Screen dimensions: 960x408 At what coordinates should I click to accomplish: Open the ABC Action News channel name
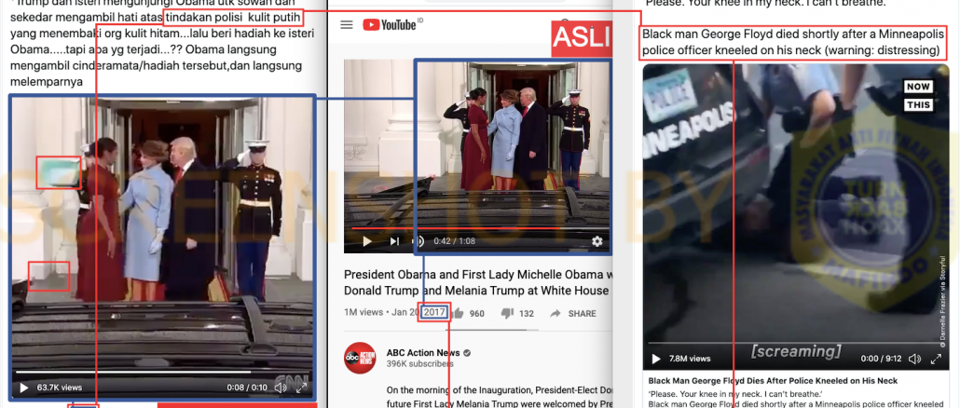(423, 352)
